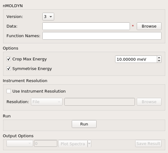Click the resolution file path field
Viewport: 168px width, 153px height.
coord(100,102)
